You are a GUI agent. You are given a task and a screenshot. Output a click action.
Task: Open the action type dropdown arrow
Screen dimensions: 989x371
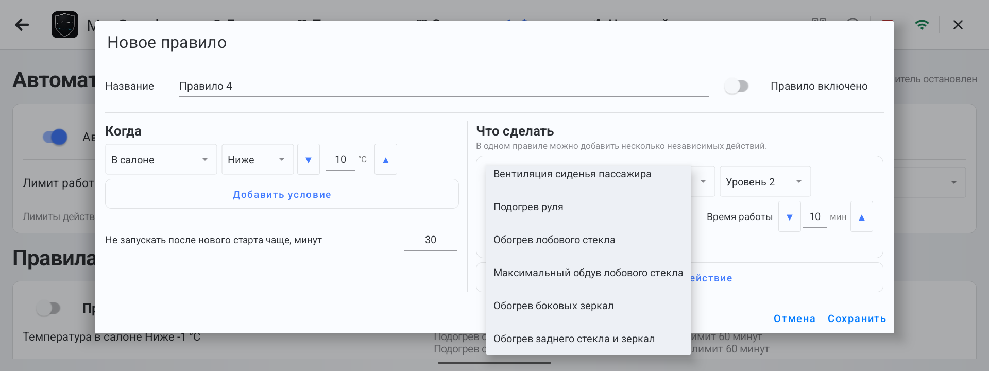pyautogui.click(x=703, y=182)
